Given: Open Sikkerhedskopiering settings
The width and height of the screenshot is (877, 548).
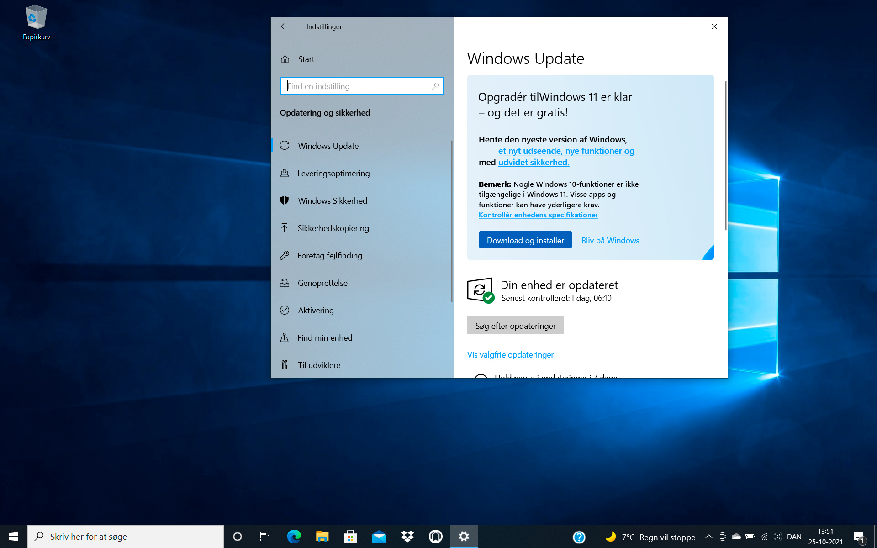Looking at the screenshot, I should (361, 228).
